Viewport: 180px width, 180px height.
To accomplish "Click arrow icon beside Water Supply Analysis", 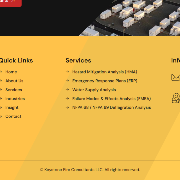I will coord(67,90).
